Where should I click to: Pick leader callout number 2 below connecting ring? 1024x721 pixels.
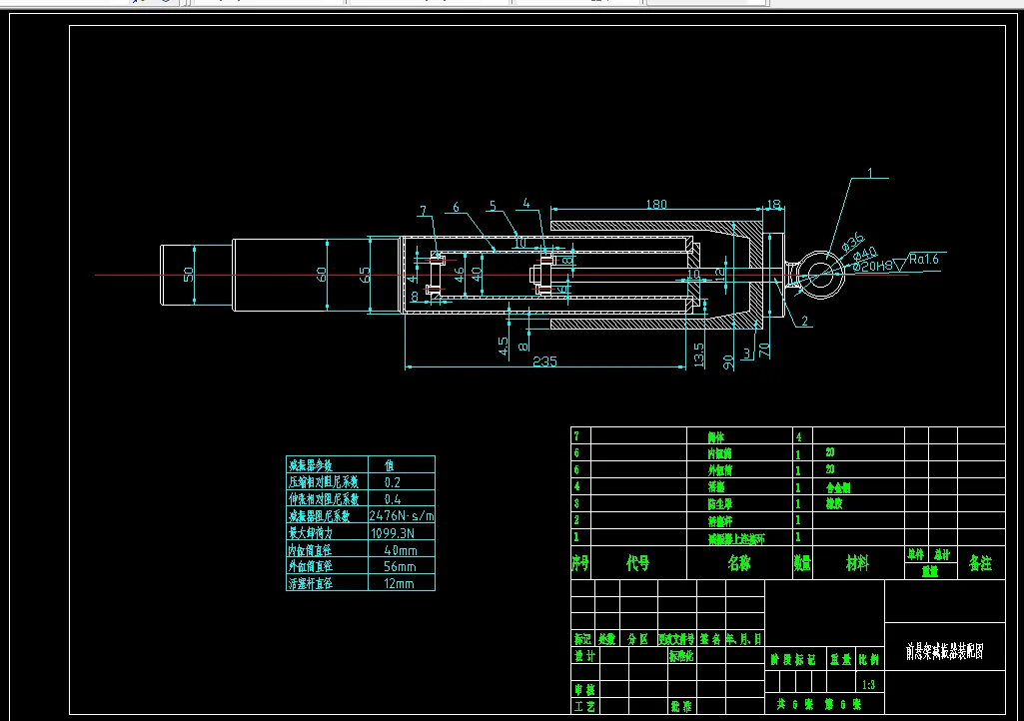[x=804, y=321]
